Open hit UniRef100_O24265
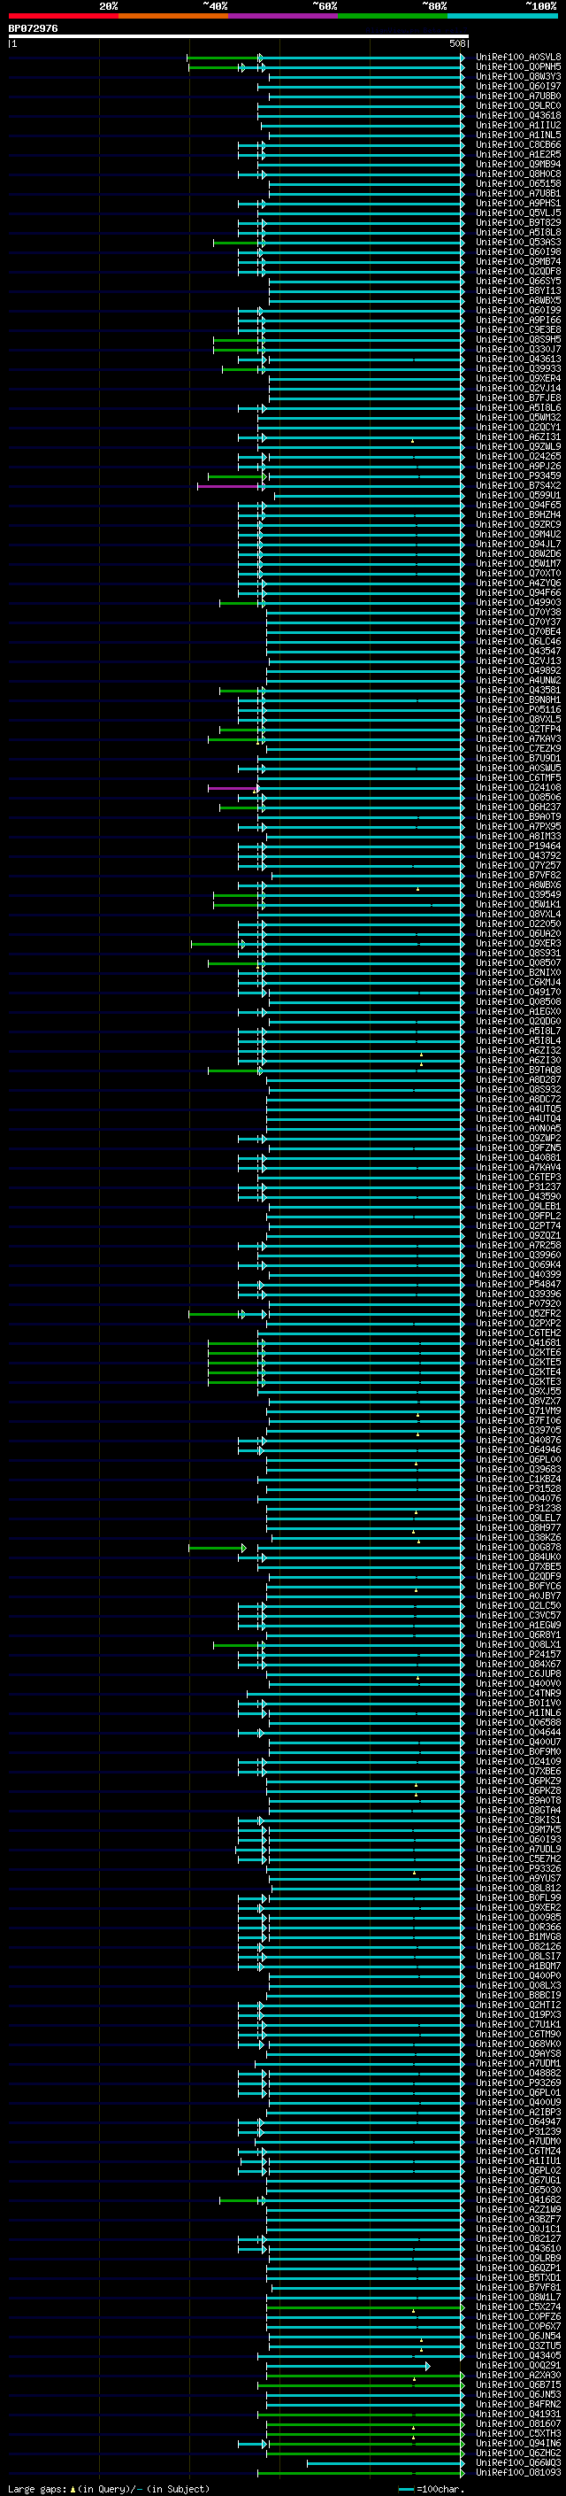The image size is (566, 2496). 518,456
